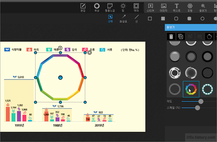217x142 pixels.
Task: Click the (단위: 천ha, %) unit note
Action: click(x=130, y=50)
